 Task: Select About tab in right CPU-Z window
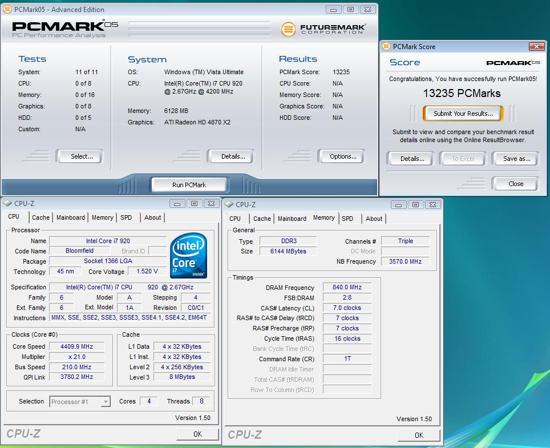click(x=374, y=219)
